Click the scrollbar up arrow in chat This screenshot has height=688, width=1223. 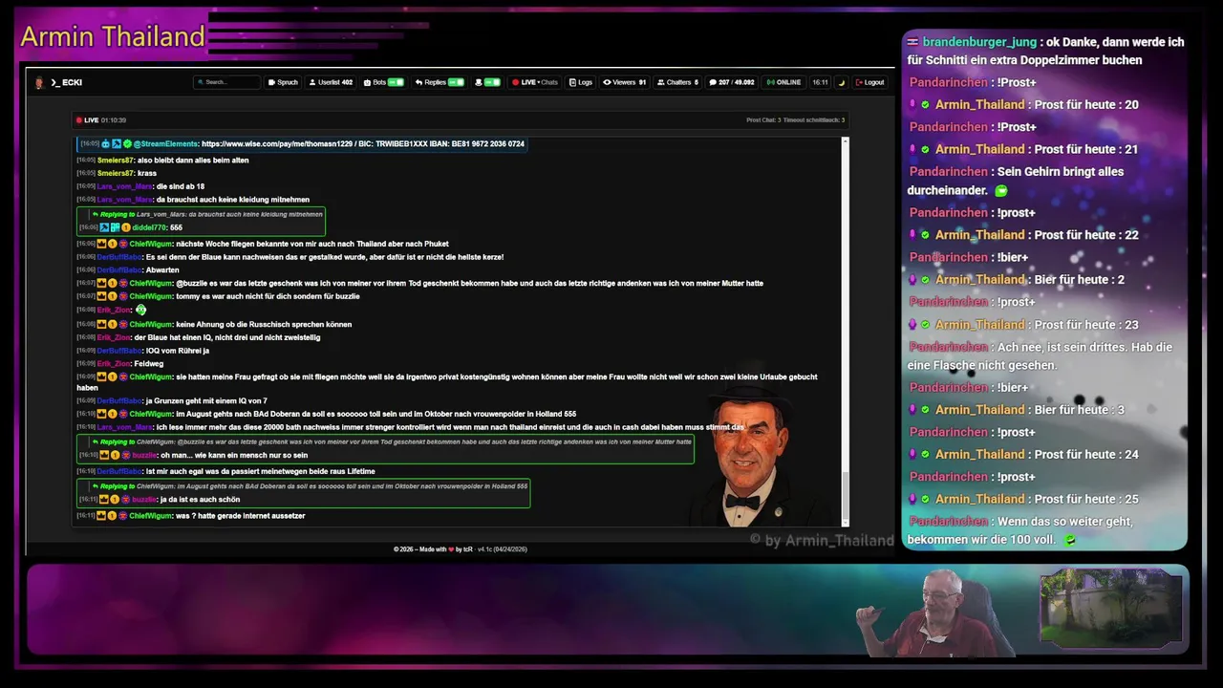point(845,141)
